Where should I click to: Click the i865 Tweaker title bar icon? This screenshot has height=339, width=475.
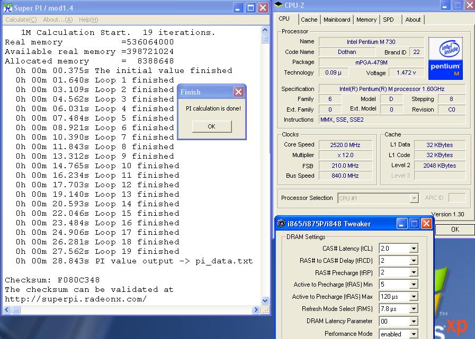(281, 223)
